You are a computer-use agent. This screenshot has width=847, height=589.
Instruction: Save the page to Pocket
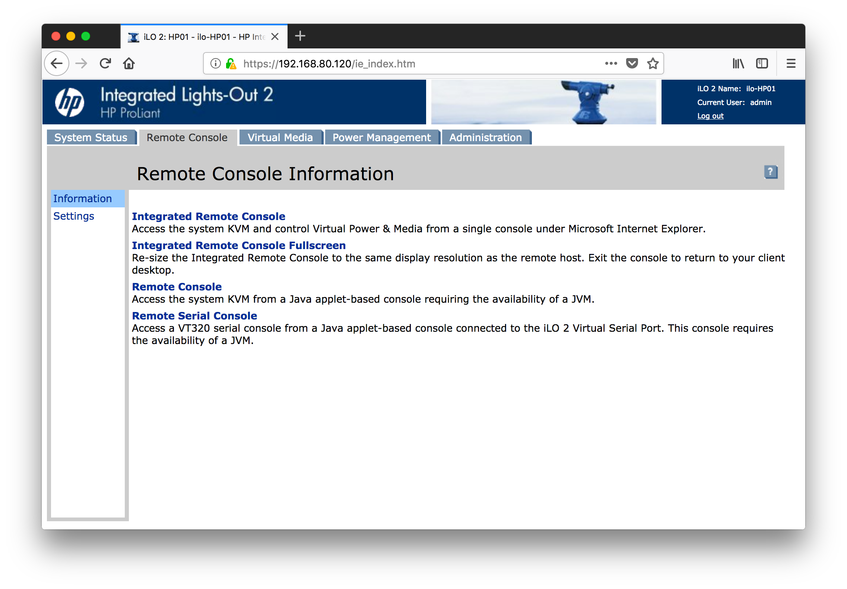pyautogui.click(x=632, y=64)
